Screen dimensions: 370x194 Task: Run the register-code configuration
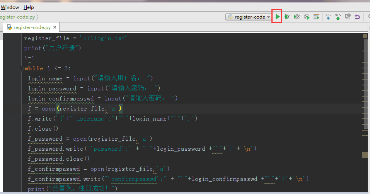(277, 17)
